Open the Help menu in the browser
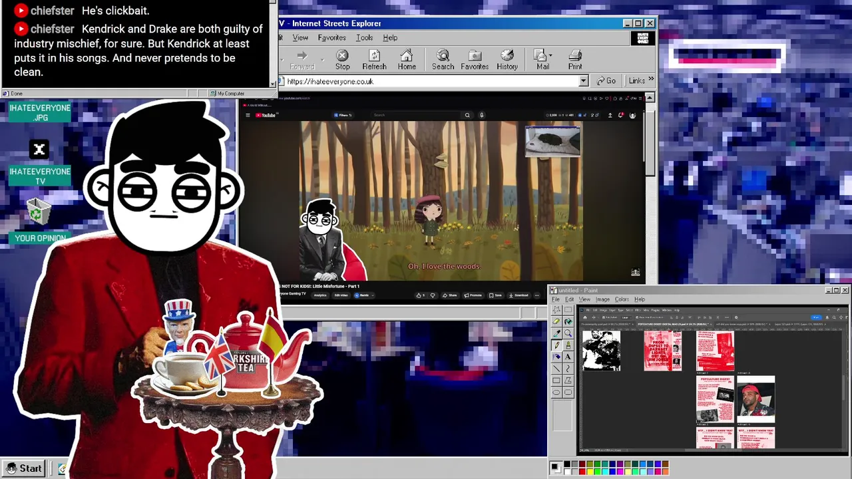Screen dimensions: 852x479 [x=390, y=38]
